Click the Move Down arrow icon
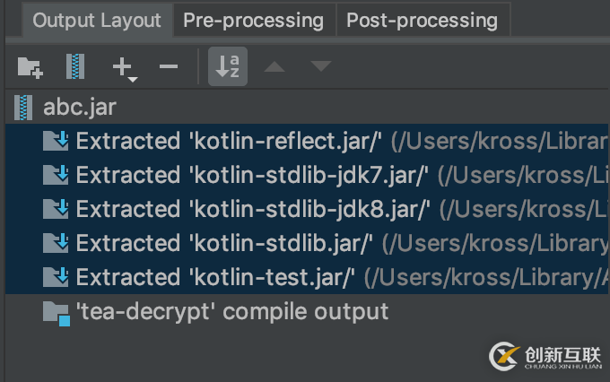Screen dimensions: 610x382 [x=320, y=66]
